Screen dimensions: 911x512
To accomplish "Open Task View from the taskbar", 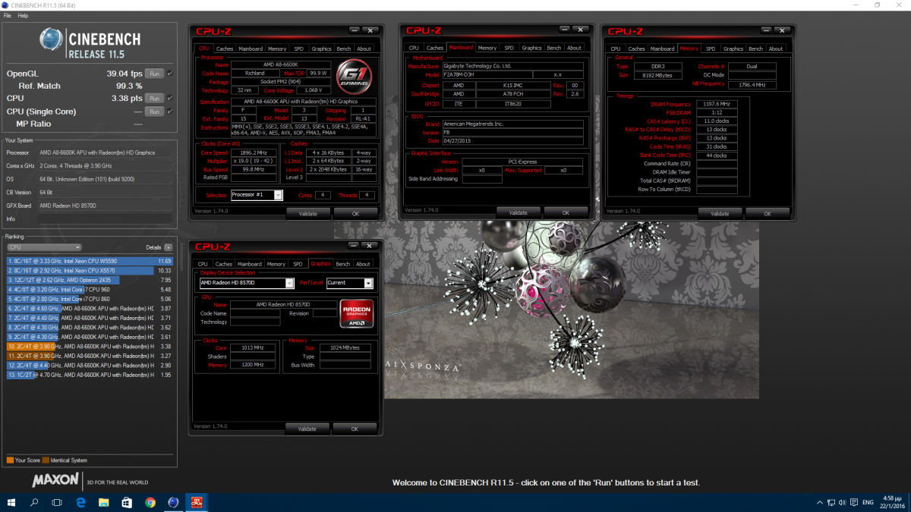I will click(57, 502).
